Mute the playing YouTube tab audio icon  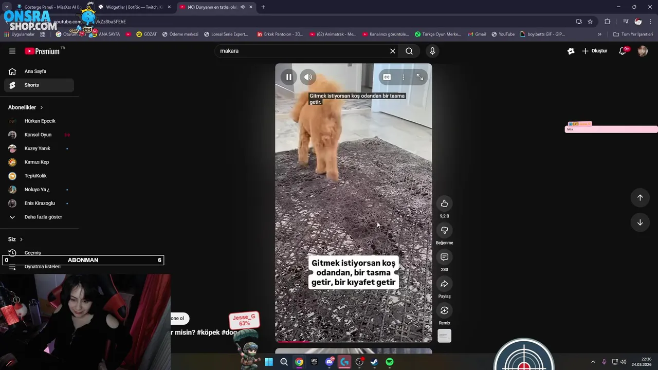click(x=243, y=7)
